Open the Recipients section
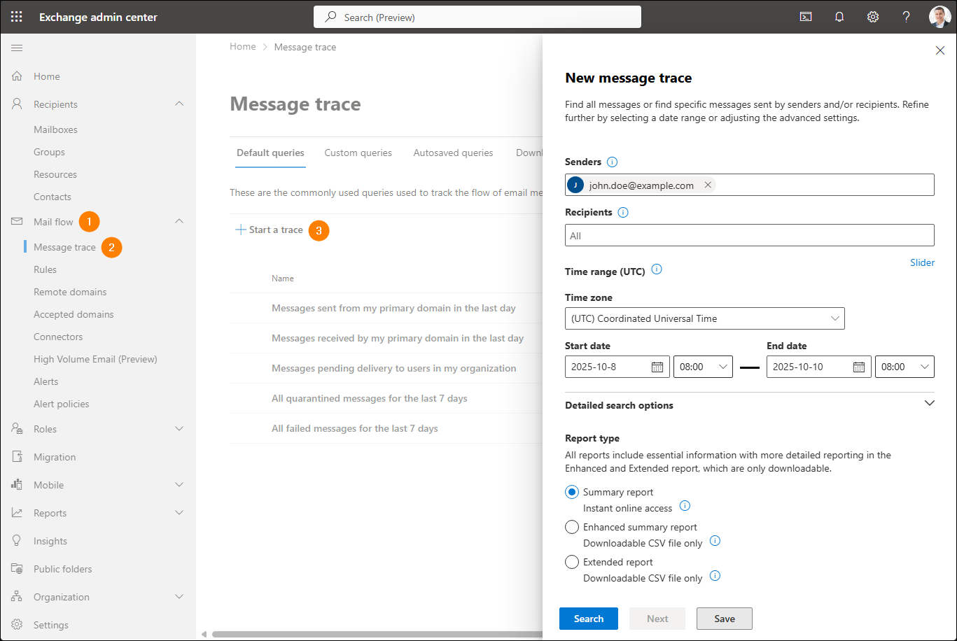Viewport: 957px width, 641px height. click(57, 104)
